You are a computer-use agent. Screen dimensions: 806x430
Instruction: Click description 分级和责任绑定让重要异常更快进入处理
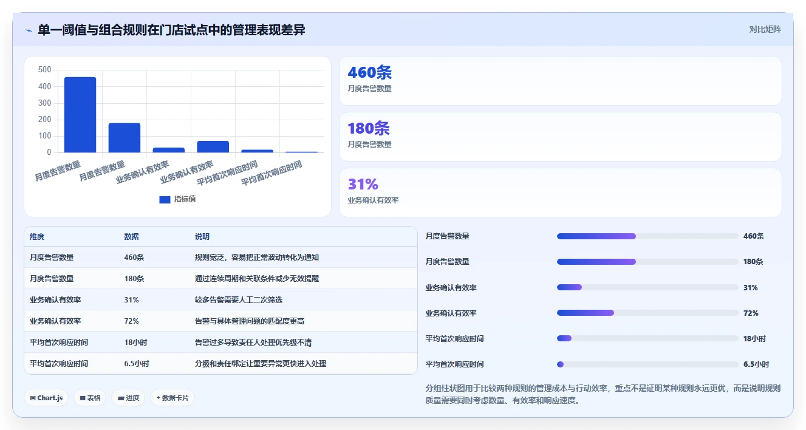tap(261, 364)
